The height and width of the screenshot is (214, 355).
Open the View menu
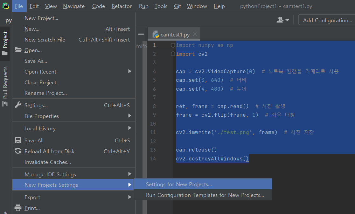(x=51, y=6)
